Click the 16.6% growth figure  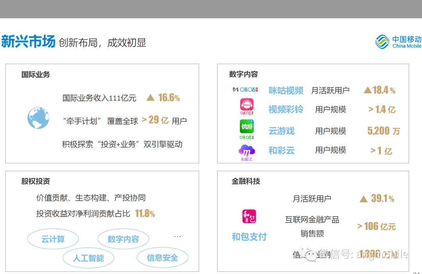coord(169,97)
